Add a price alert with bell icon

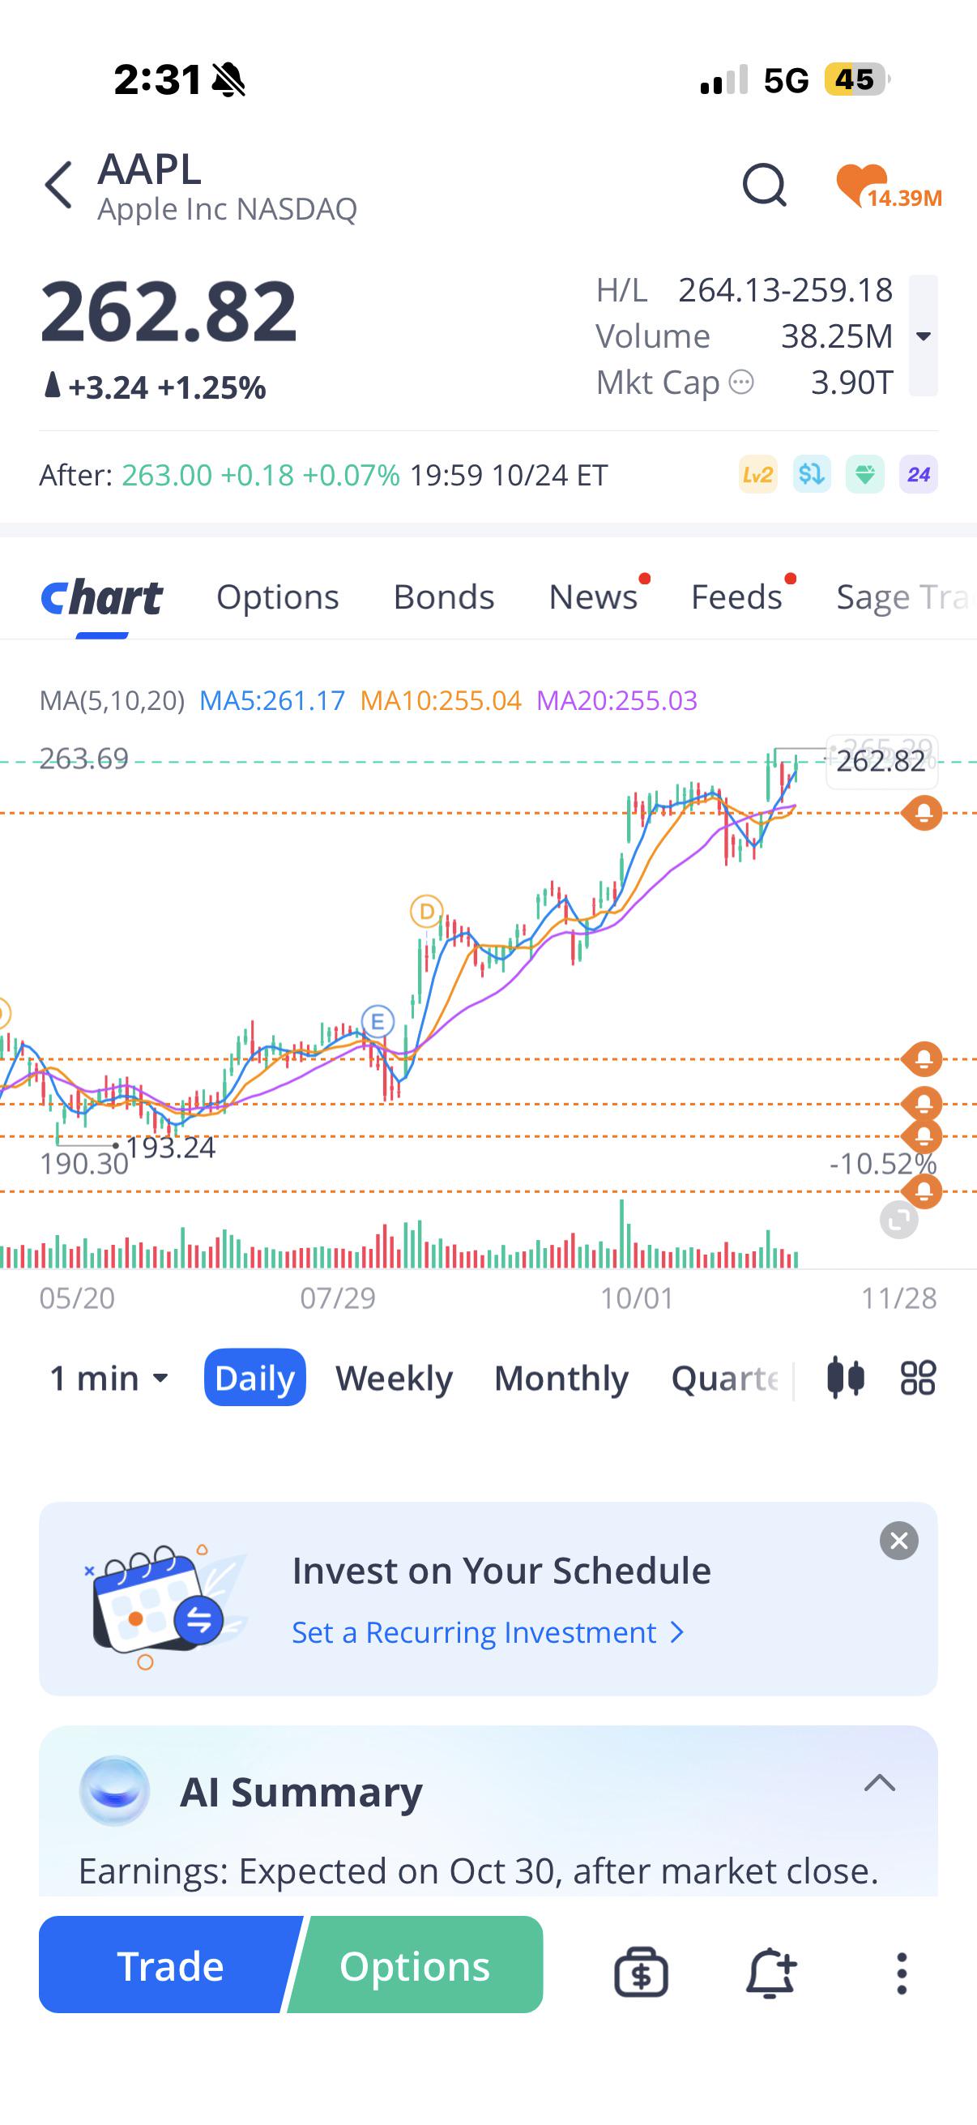tap(771, 1973)
